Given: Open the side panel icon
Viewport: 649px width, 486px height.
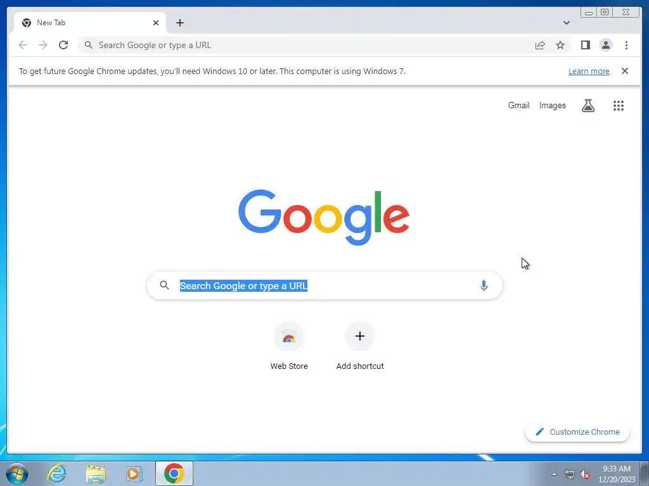Looking at the screenshot, I should click(x=585, y=45).
